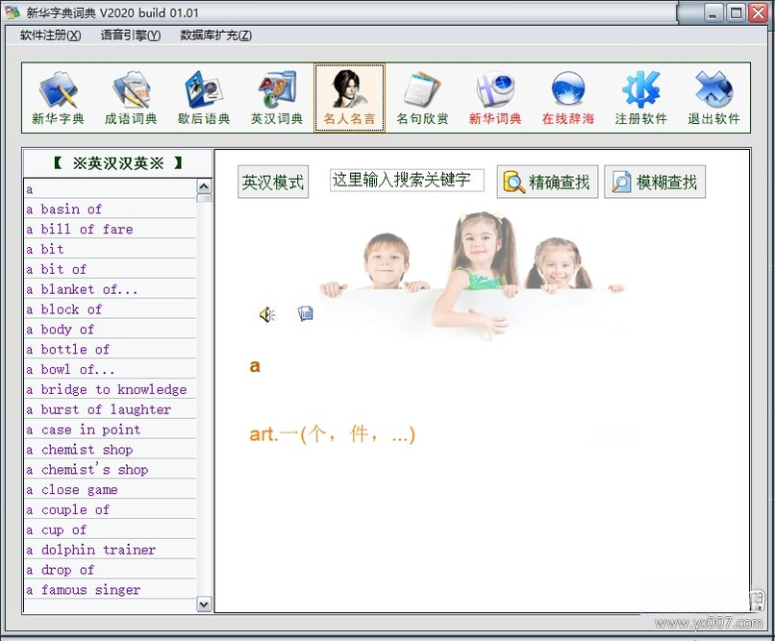Screen dimensions: 775x641
Task: Click the word list scroll-down arrow
Action: click(204, 604)
